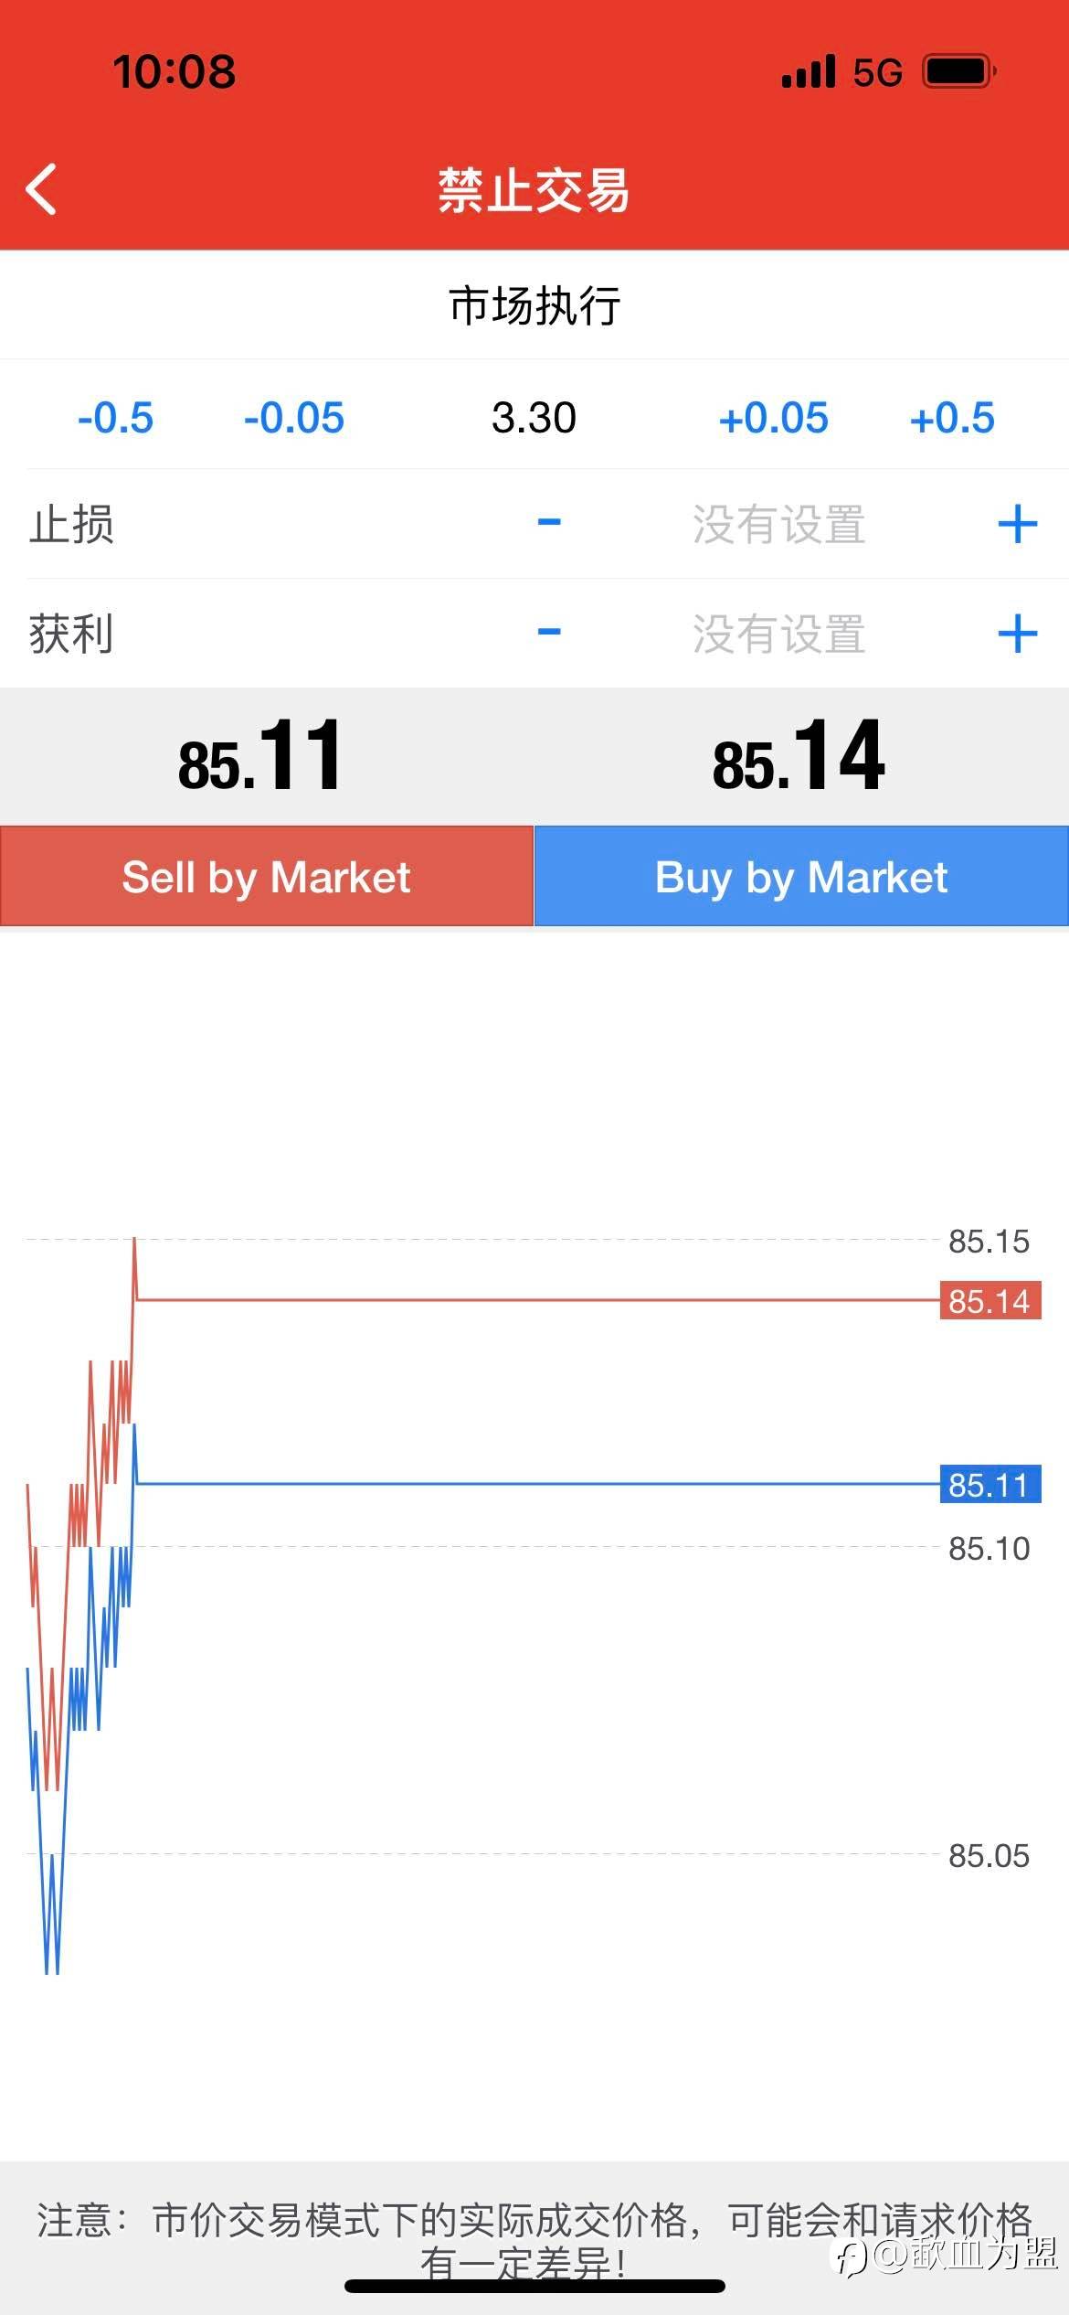This screenshot has width=1069, height=2315.
Task: Increase volume by +0.5
Action: pyautogui.click(x=951, y=418)
